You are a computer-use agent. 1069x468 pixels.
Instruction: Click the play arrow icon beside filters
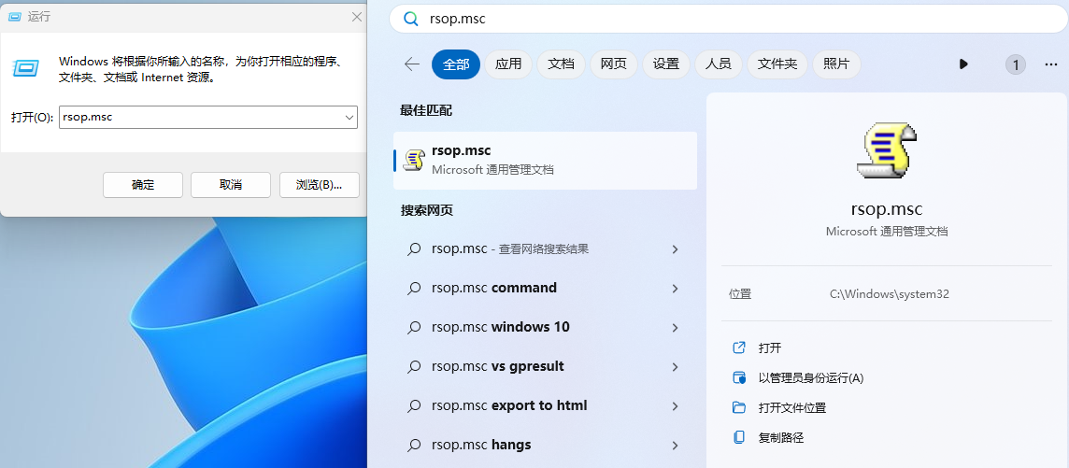coord(963,64)
